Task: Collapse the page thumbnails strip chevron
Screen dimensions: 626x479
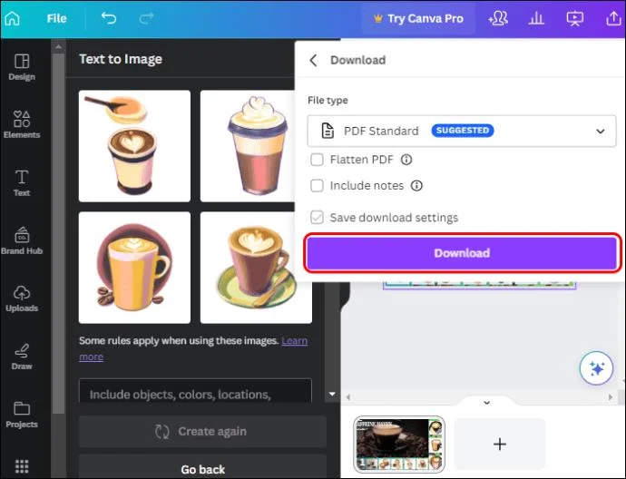Action: (486, 402)
